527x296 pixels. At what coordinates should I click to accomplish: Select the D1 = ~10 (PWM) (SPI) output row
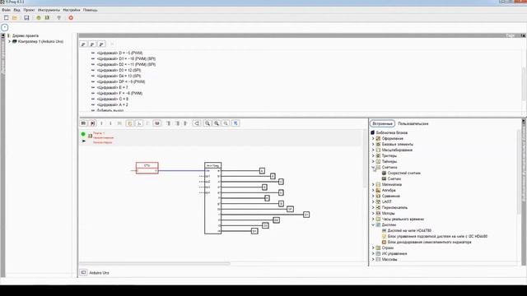(x=126, y=58)
